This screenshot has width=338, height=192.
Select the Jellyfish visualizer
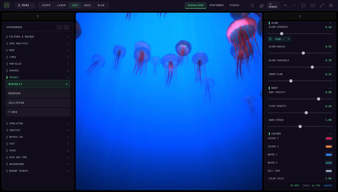coord(38,103)
